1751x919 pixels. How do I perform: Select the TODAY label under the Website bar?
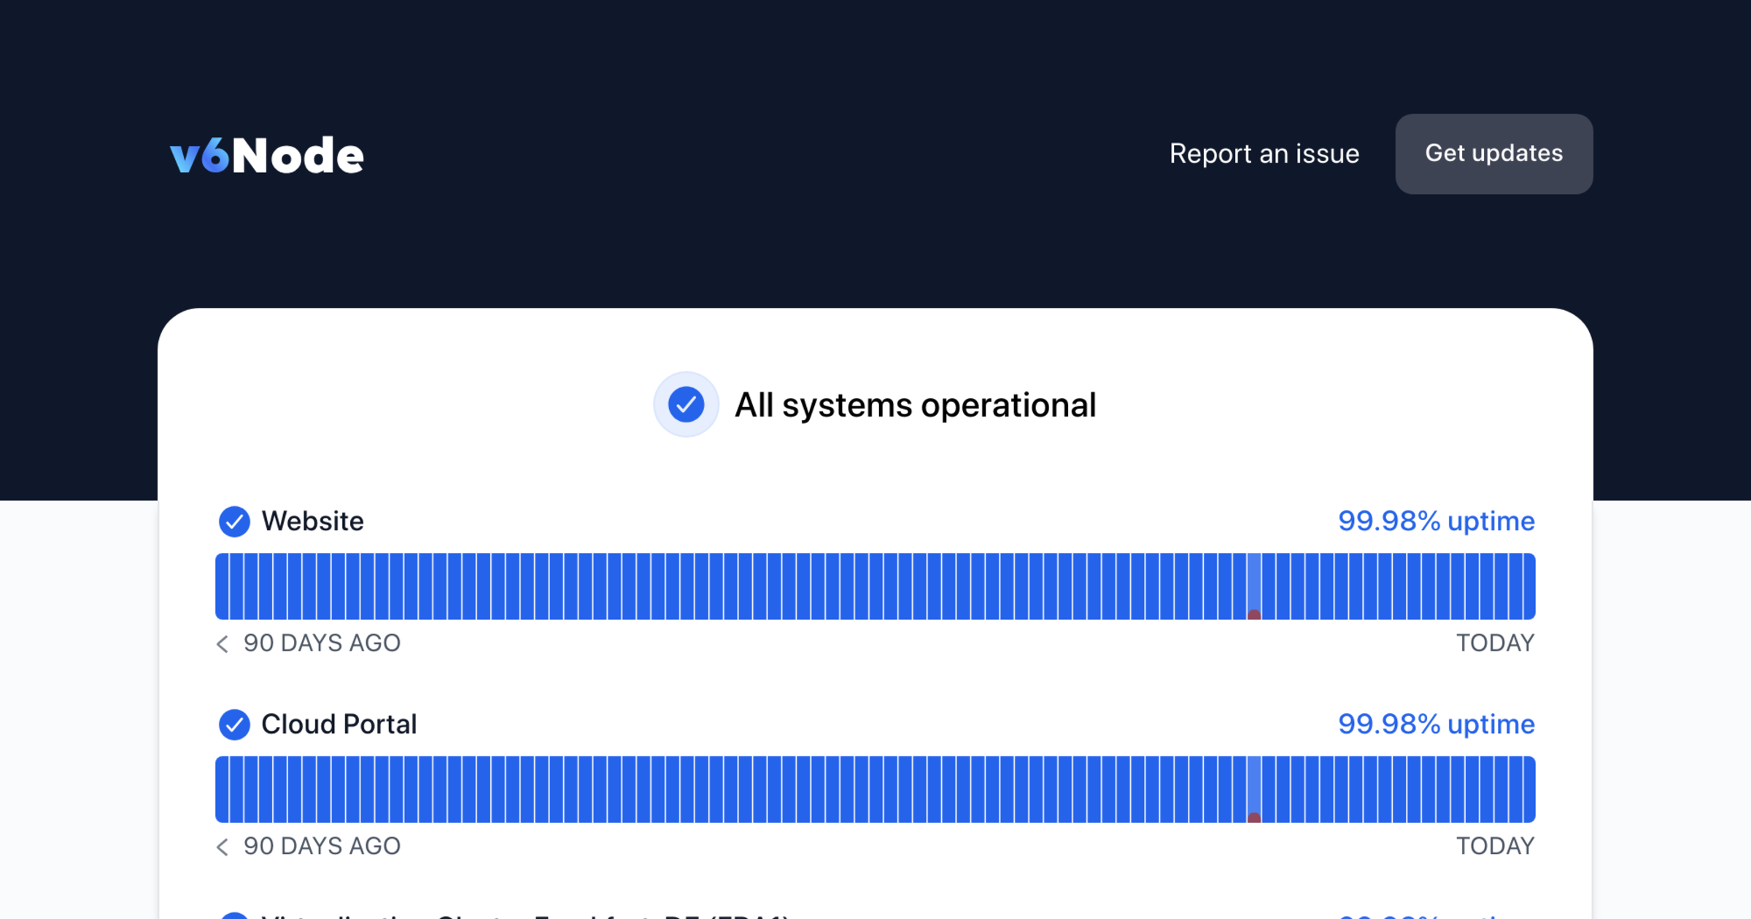(x=1496, y=643)
